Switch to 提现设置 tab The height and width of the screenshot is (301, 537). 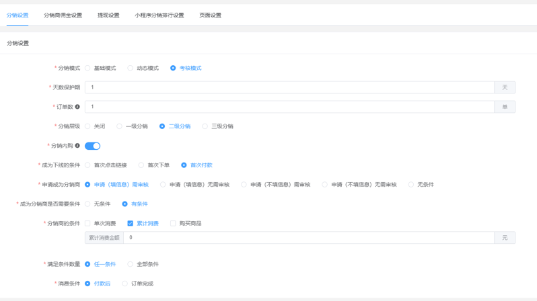click(x=108, y=15)
